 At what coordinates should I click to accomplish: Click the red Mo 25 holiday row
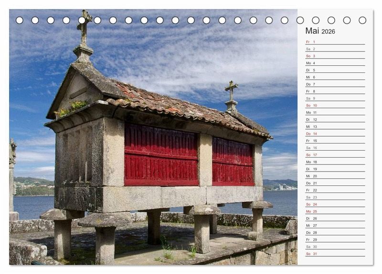[335, 211]
